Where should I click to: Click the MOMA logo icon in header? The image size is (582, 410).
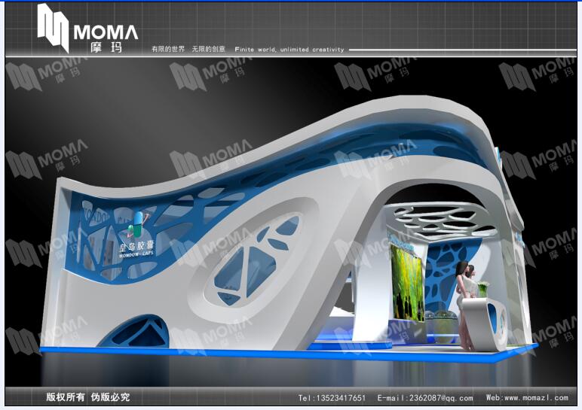pyautogui.click(x=54, y=28)
